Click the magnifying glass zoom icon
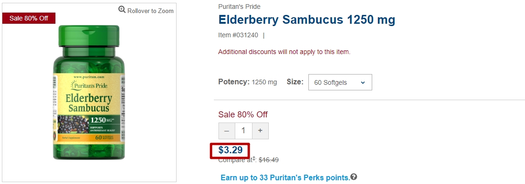This screenshot has width=525, height=184. (x=122, y=10)
